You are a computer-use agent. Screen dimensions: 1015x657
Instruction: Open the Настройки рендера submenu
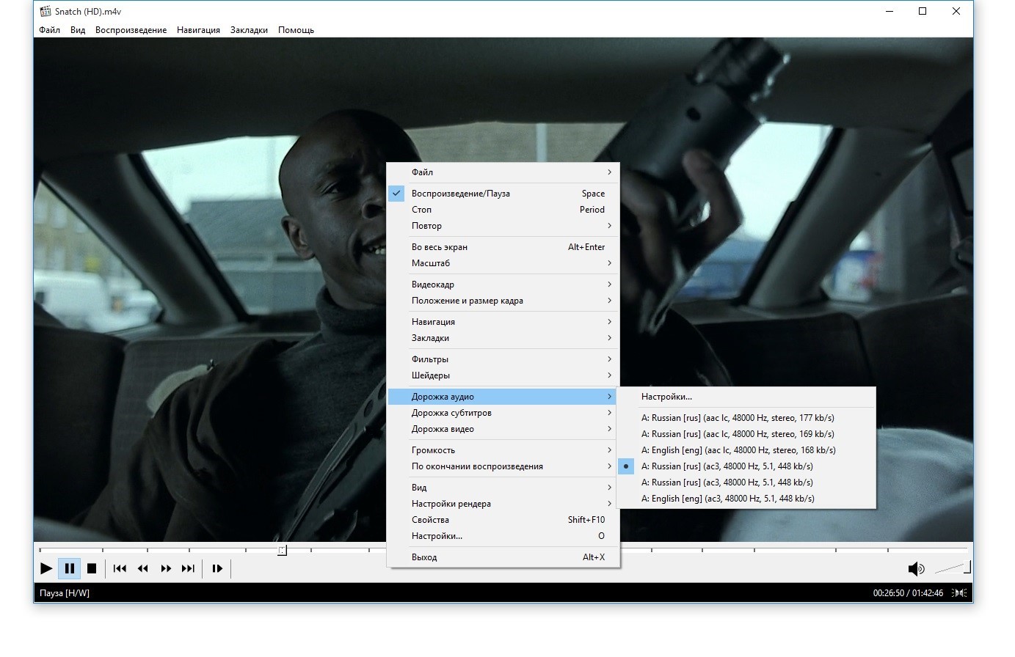[503, 504]
